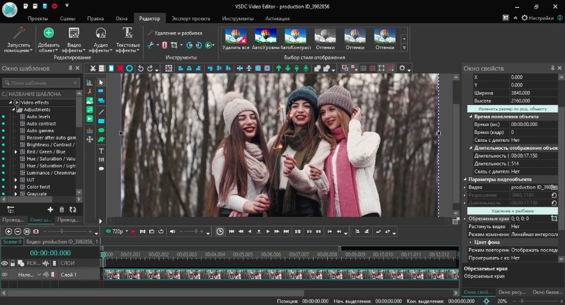This screenshot has width=565, height=305.
Task: Expand the Red / Green / Blue tree item
Action: pos(16,152)
